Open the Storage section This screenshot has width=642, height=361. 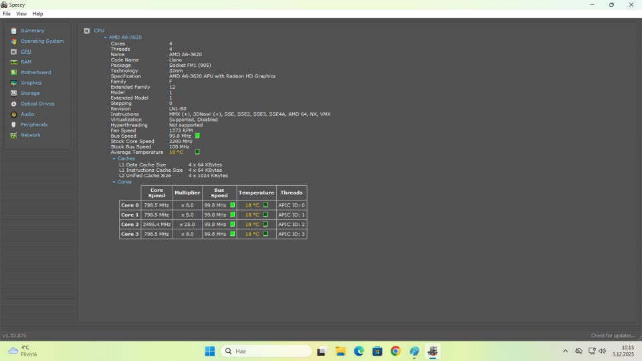(x=30, y=94)
